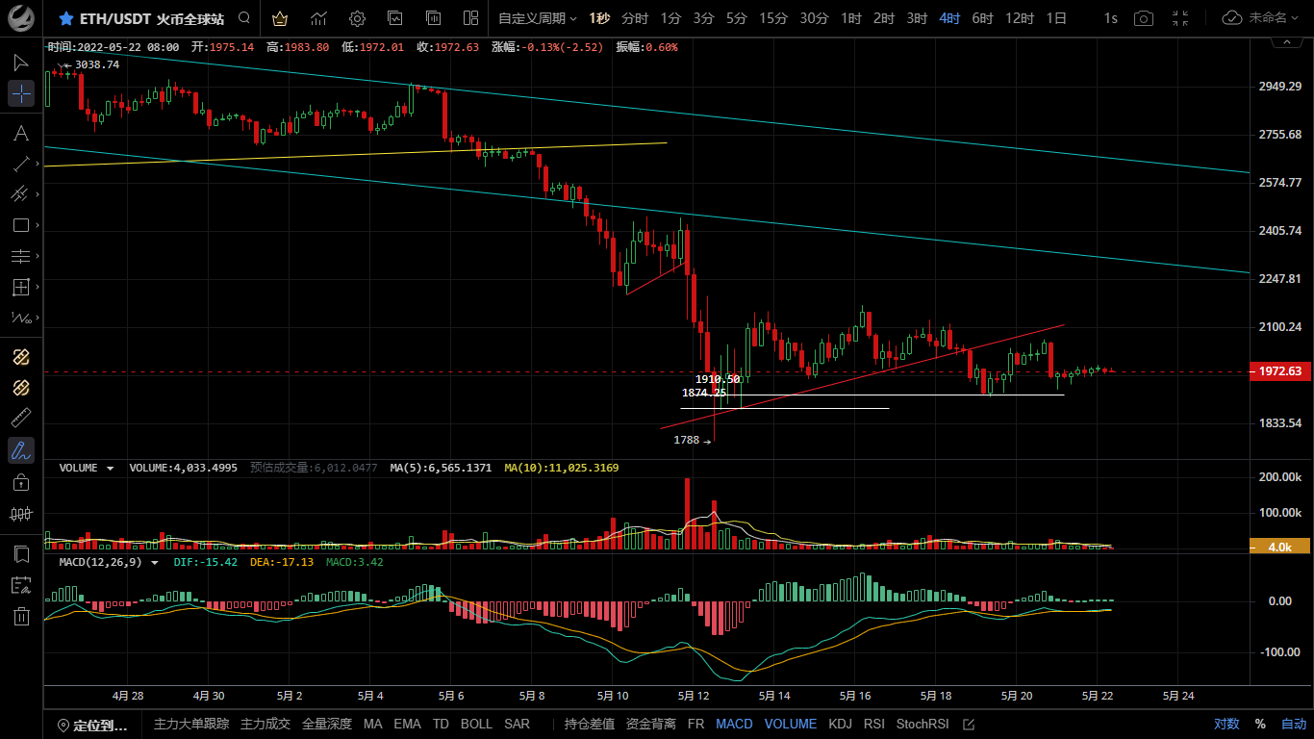Expand the rectangle tool submenu arrow
The height and width of the screenshot is (739, 1314).
pos(38,225)
